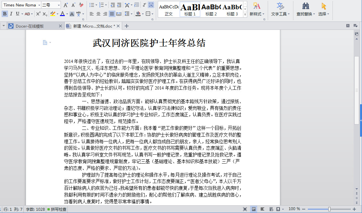Apply the 标题 2 style
Screen dimensions: 362x213
(211, 9)
